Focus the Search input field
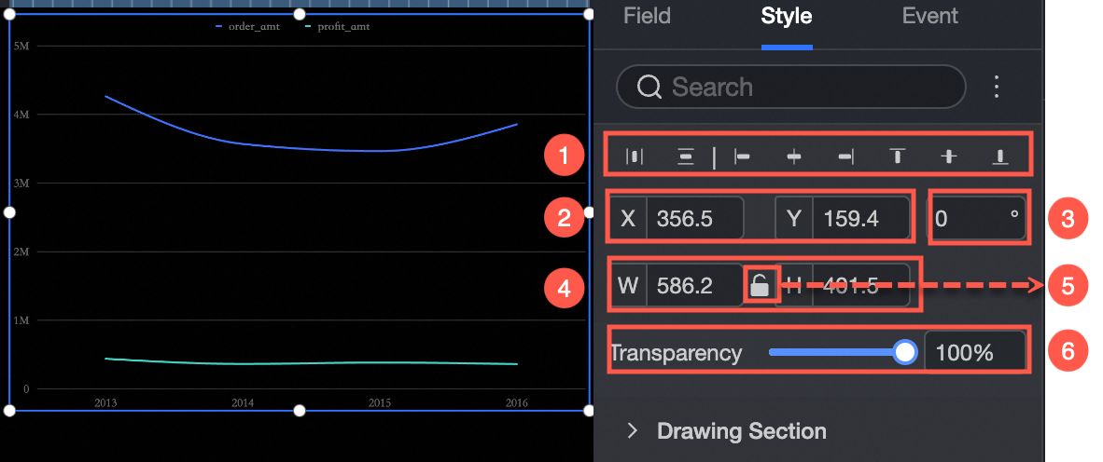1103x462 pixels. 790,87
